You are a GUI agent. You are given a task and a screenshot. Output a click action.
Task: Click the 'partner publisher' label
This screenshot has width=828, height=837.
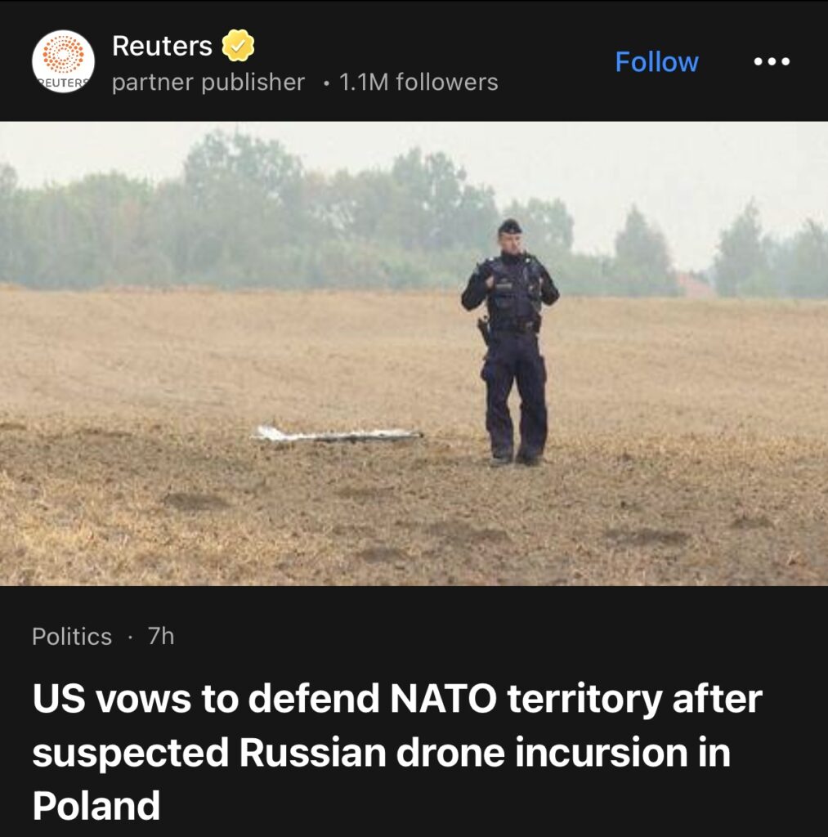pyautogui.click(x=208, y=83)
